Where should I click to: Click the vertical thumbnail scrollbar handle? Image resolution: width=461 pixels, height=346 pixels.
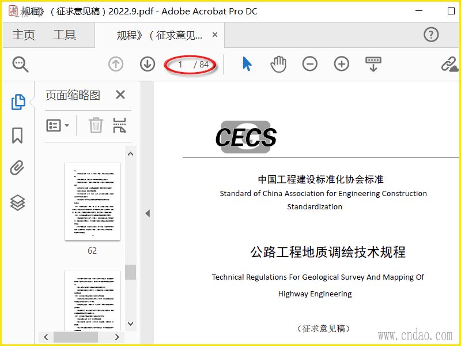coord(131,272)
